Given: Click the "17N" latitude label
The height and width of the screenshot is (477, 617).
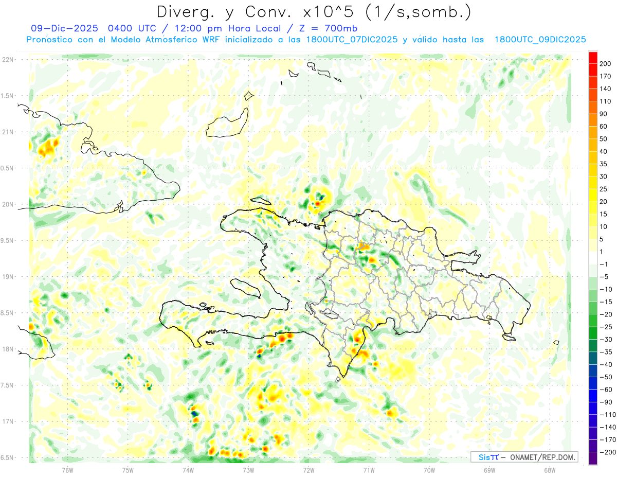Looking at the screenshot, I should [x=7, y=421].
